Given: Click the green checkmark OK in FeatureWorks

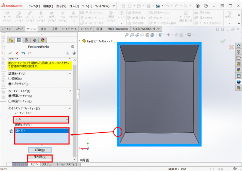Looking at the screenshot, I should [10, 53].
